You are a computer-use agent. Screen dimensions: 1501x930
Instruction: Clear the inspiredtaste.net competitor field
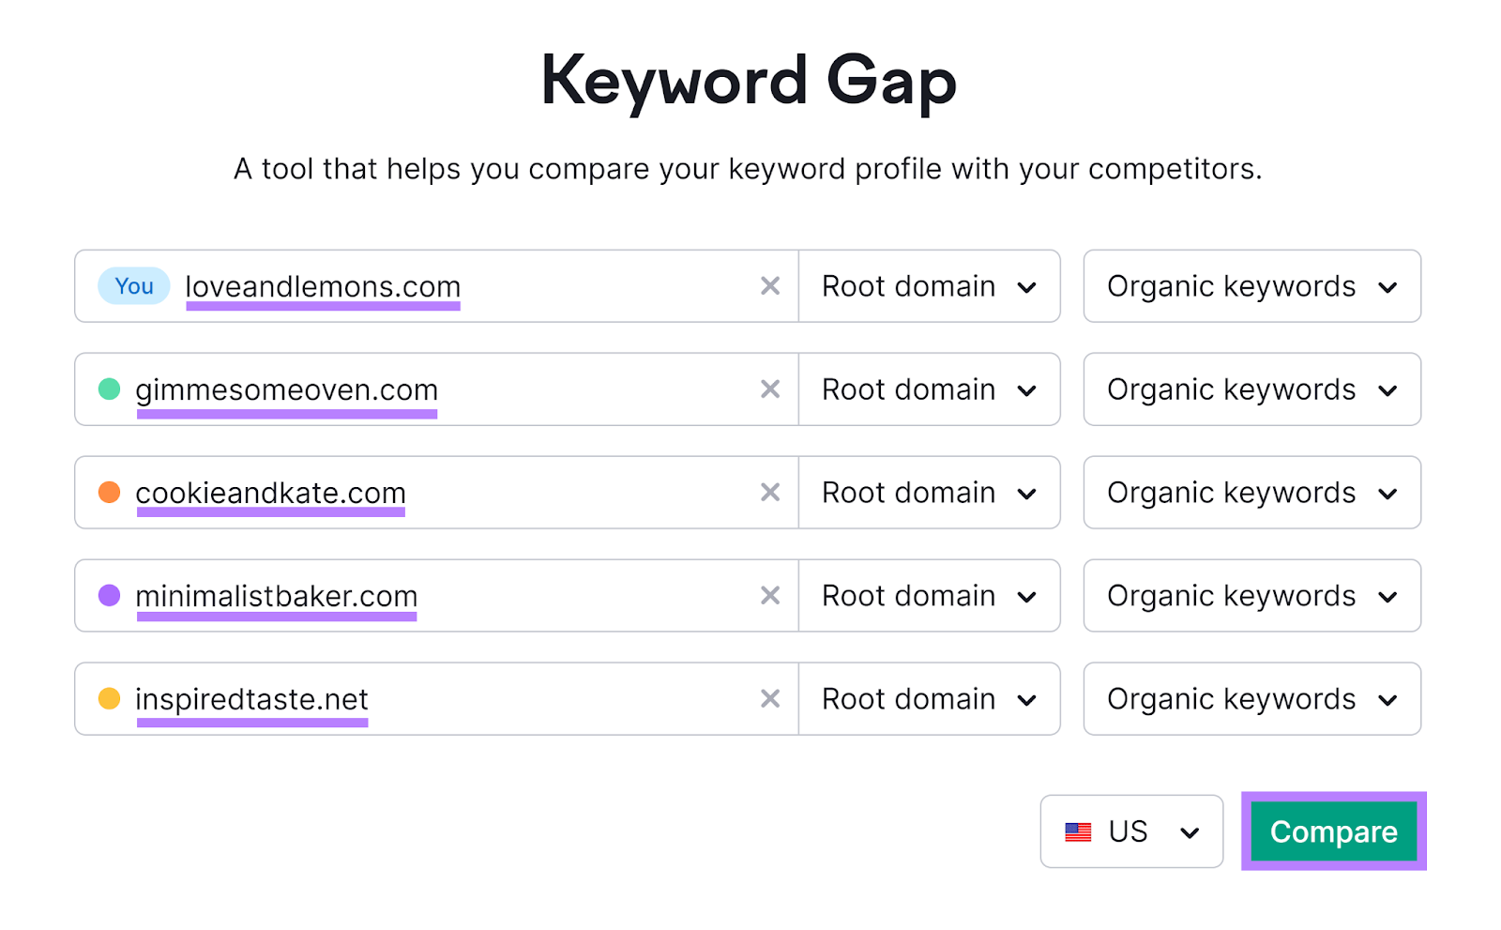770,699
